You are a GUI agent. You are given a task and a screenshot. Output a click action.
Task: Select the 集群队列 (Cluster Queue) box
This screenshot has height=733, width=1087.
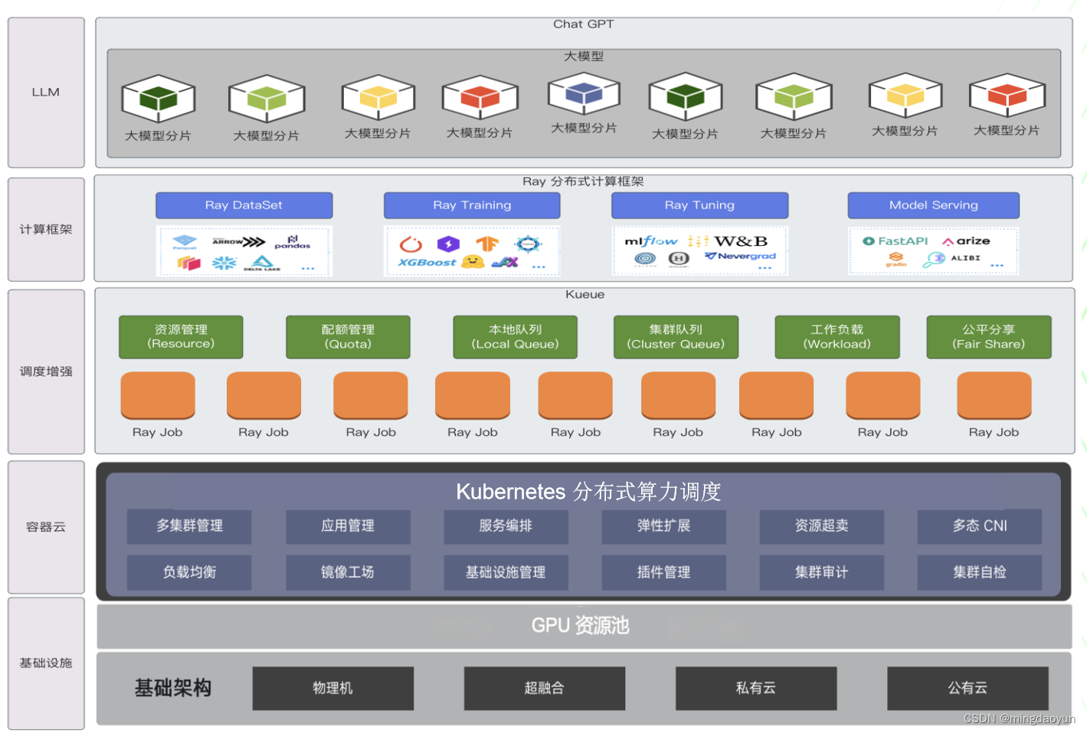click(x=676, y=337)
